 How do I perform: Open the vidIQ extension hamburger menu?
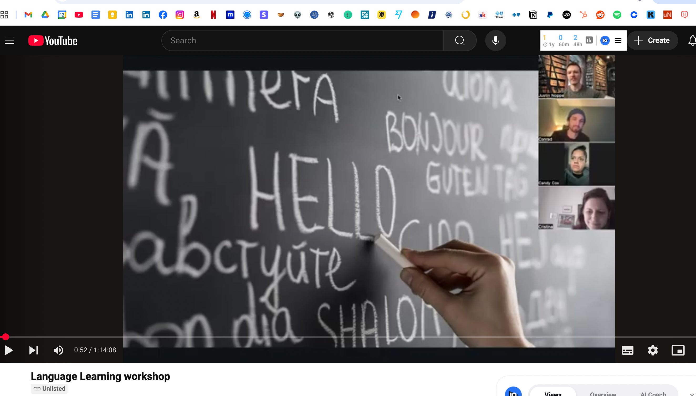[x=618, y=40]
